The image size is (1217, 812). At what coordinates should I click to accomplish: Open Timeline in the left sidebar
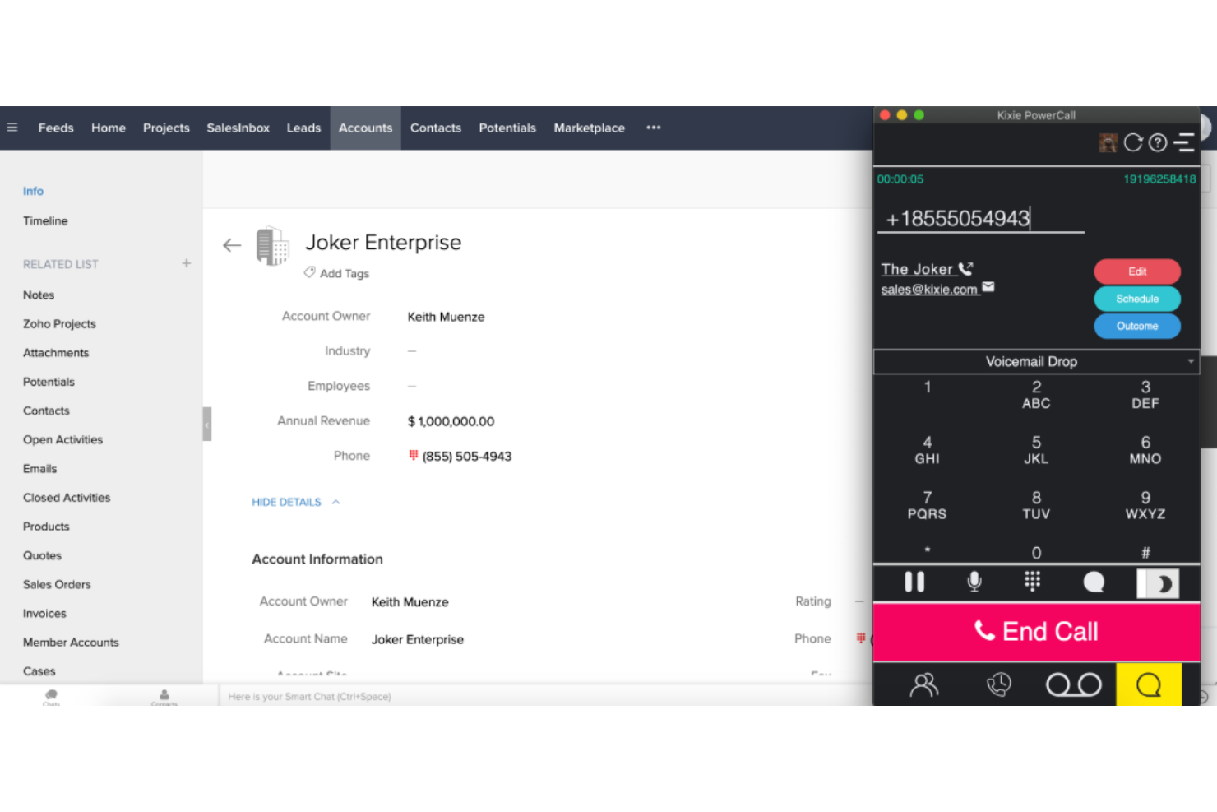(45, 220)
